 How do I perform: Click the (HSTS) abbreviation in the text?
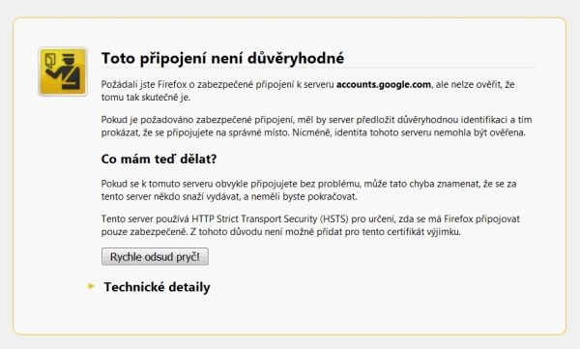pos(334,218)
